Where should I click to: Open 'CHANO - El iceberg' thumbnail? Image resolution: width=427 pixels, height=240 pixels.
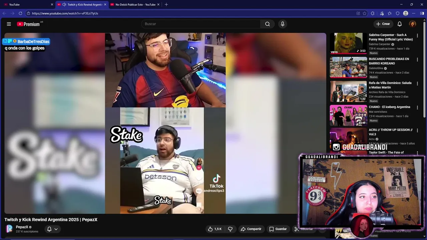[348, 115]
